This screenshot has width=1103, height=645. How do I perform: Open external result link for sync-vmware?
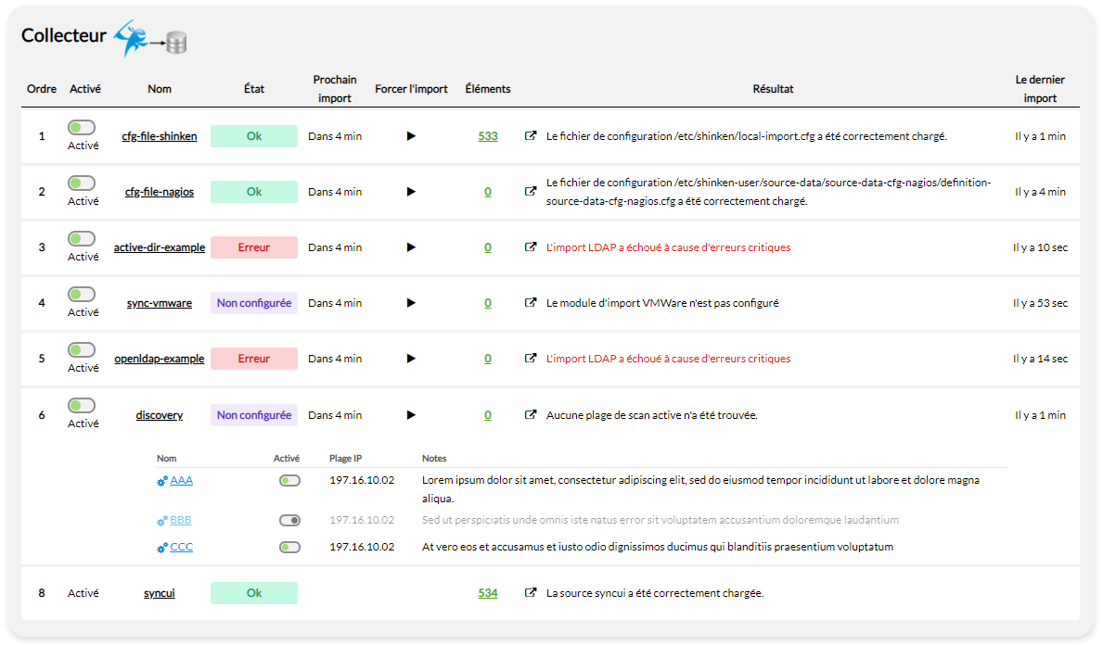(531, 303)
